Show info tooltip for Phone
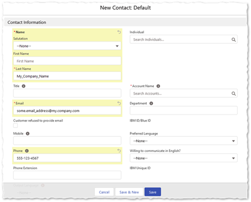 point(27,151)
